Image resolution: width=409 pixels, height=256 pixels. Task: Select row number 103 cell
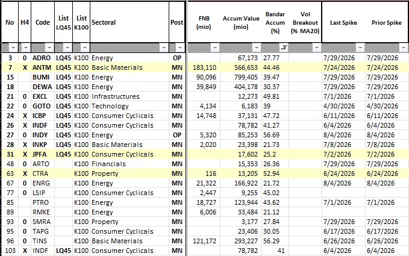click(x=10, y=251)
